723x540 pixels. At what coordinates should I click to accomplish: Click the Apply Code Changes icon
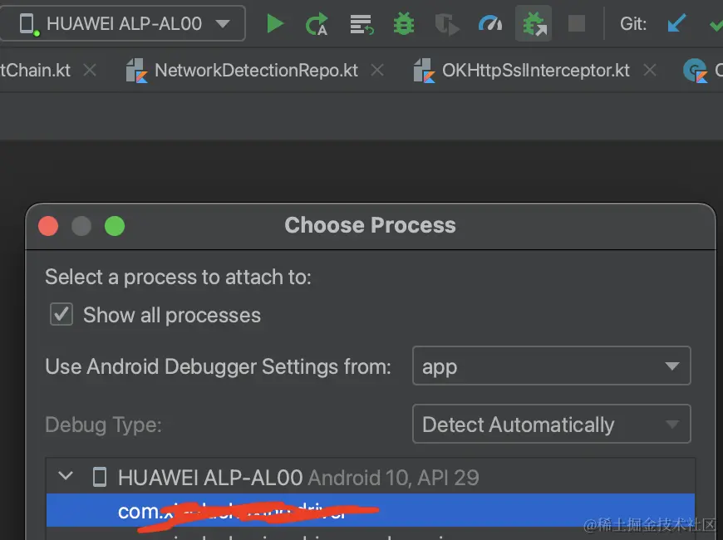(361, 24)
